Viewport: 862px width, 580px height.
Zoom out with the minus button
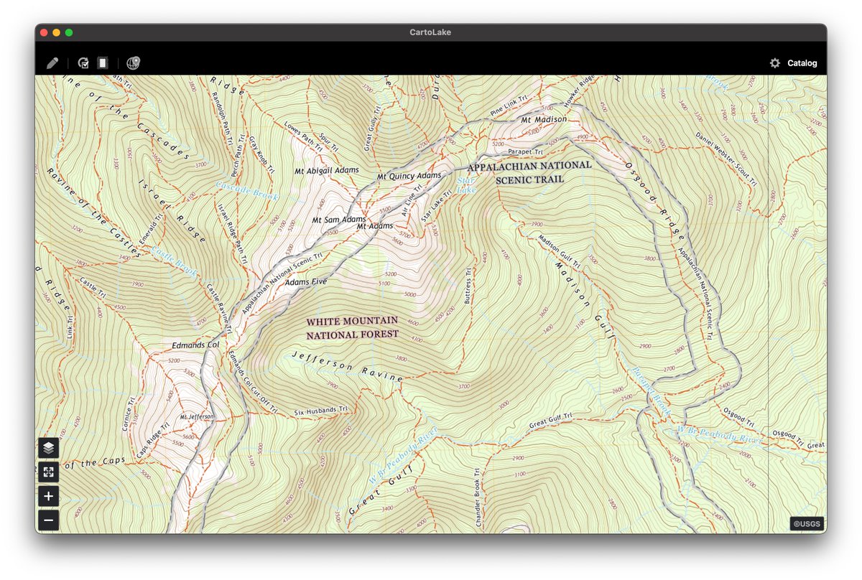48,520
